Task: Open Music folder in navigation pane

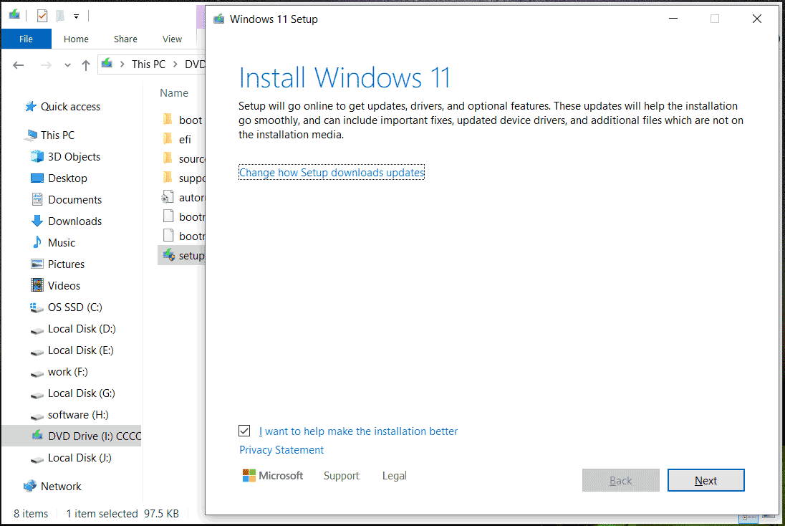Action: pos(61,242)
